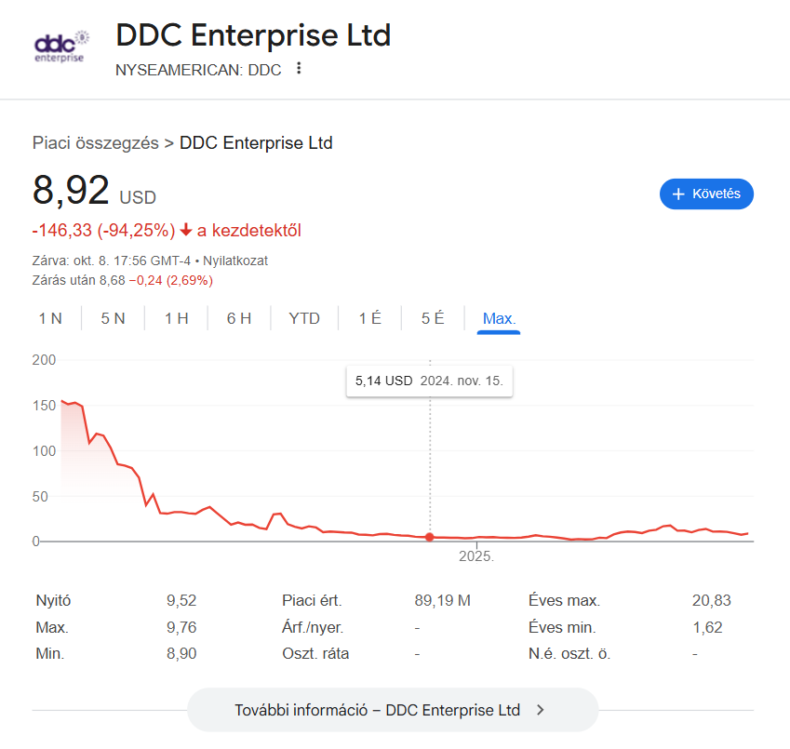Open the three-dot options menu

pos(299,69)
